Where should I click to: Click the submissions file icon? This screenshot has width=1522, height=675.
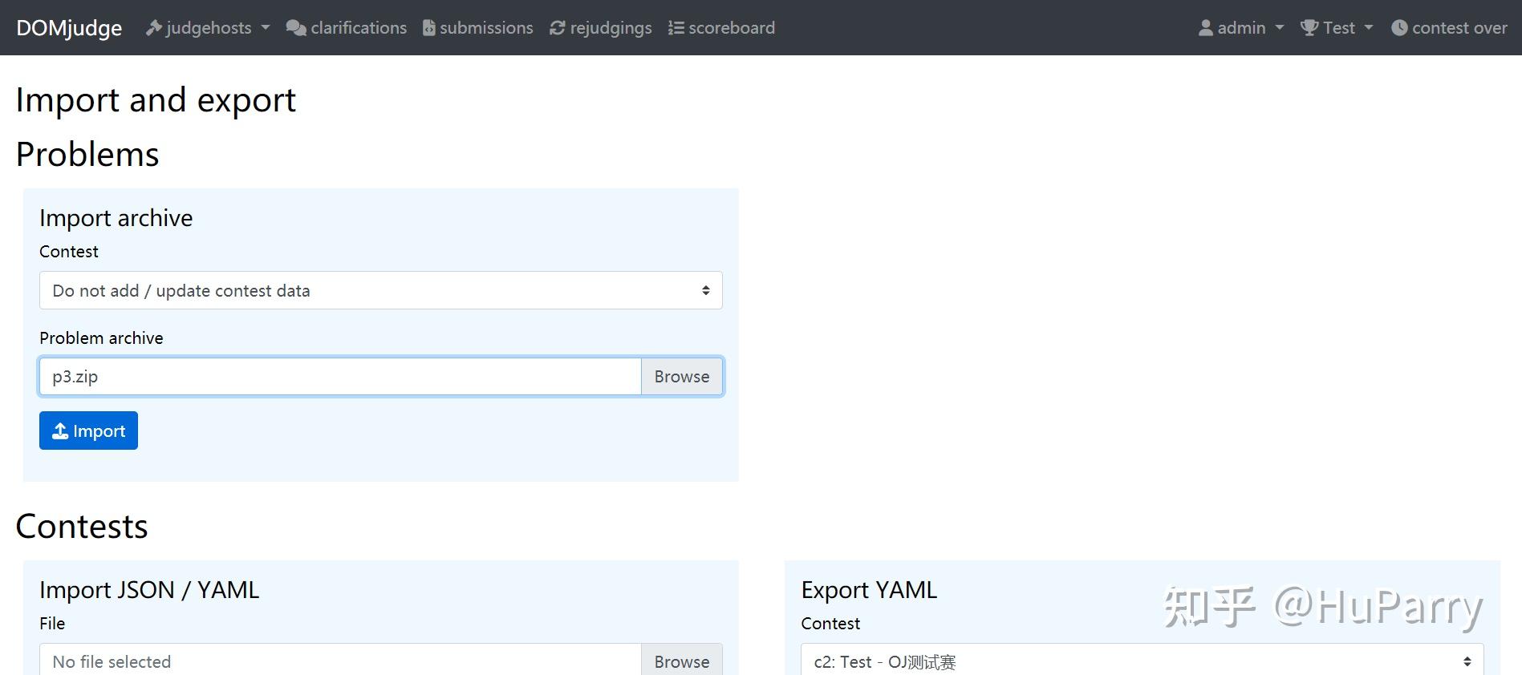[429, 28]
